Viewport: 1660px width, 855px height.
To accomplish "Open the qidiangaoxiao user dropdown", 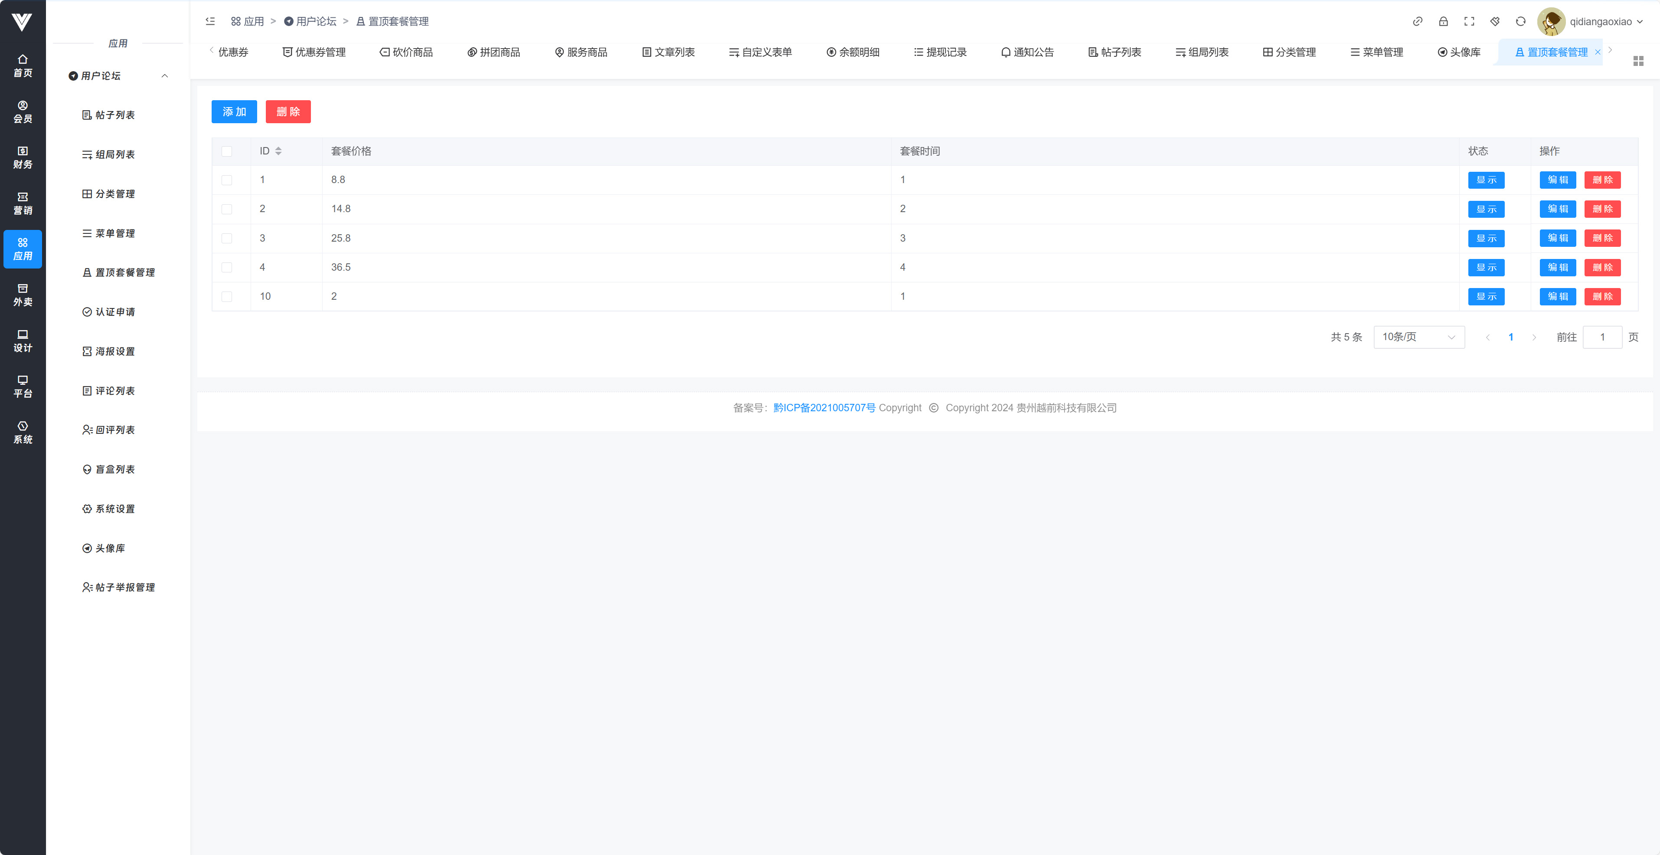I will tap(1605, 21).
